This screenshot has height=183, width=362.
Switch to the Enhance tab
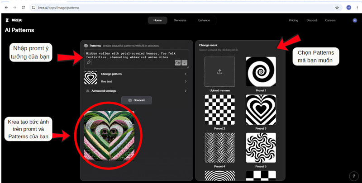click(x=204, y=20)
